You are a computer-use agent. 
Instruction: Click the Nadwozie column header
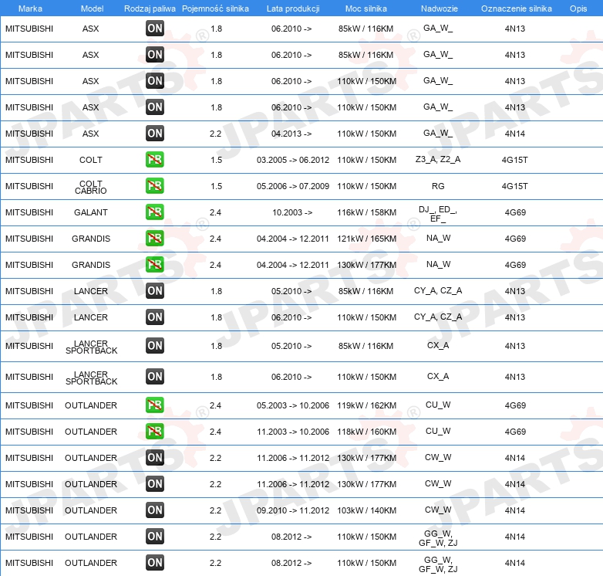(440, 8)
